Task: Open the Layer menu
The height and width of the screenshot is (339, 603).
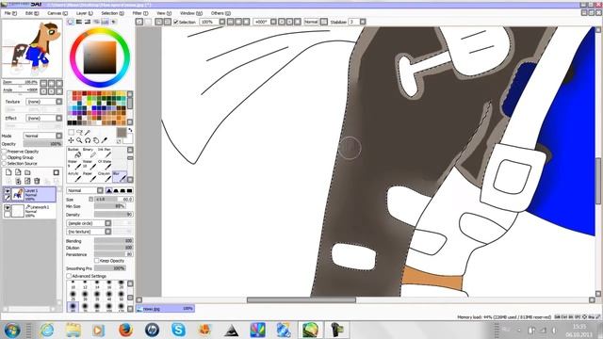Action: pyautogui.click(x=84, y=13)
